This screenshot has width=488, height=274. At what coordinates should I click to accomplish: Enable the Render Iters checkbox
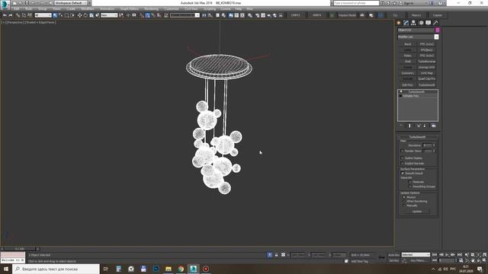point(403,151)
